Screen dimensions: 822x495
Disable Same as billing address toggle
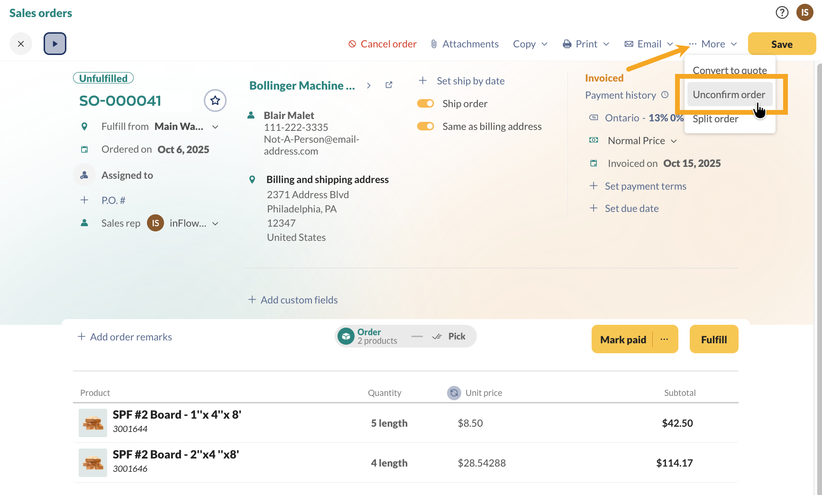tap(425, 127)
